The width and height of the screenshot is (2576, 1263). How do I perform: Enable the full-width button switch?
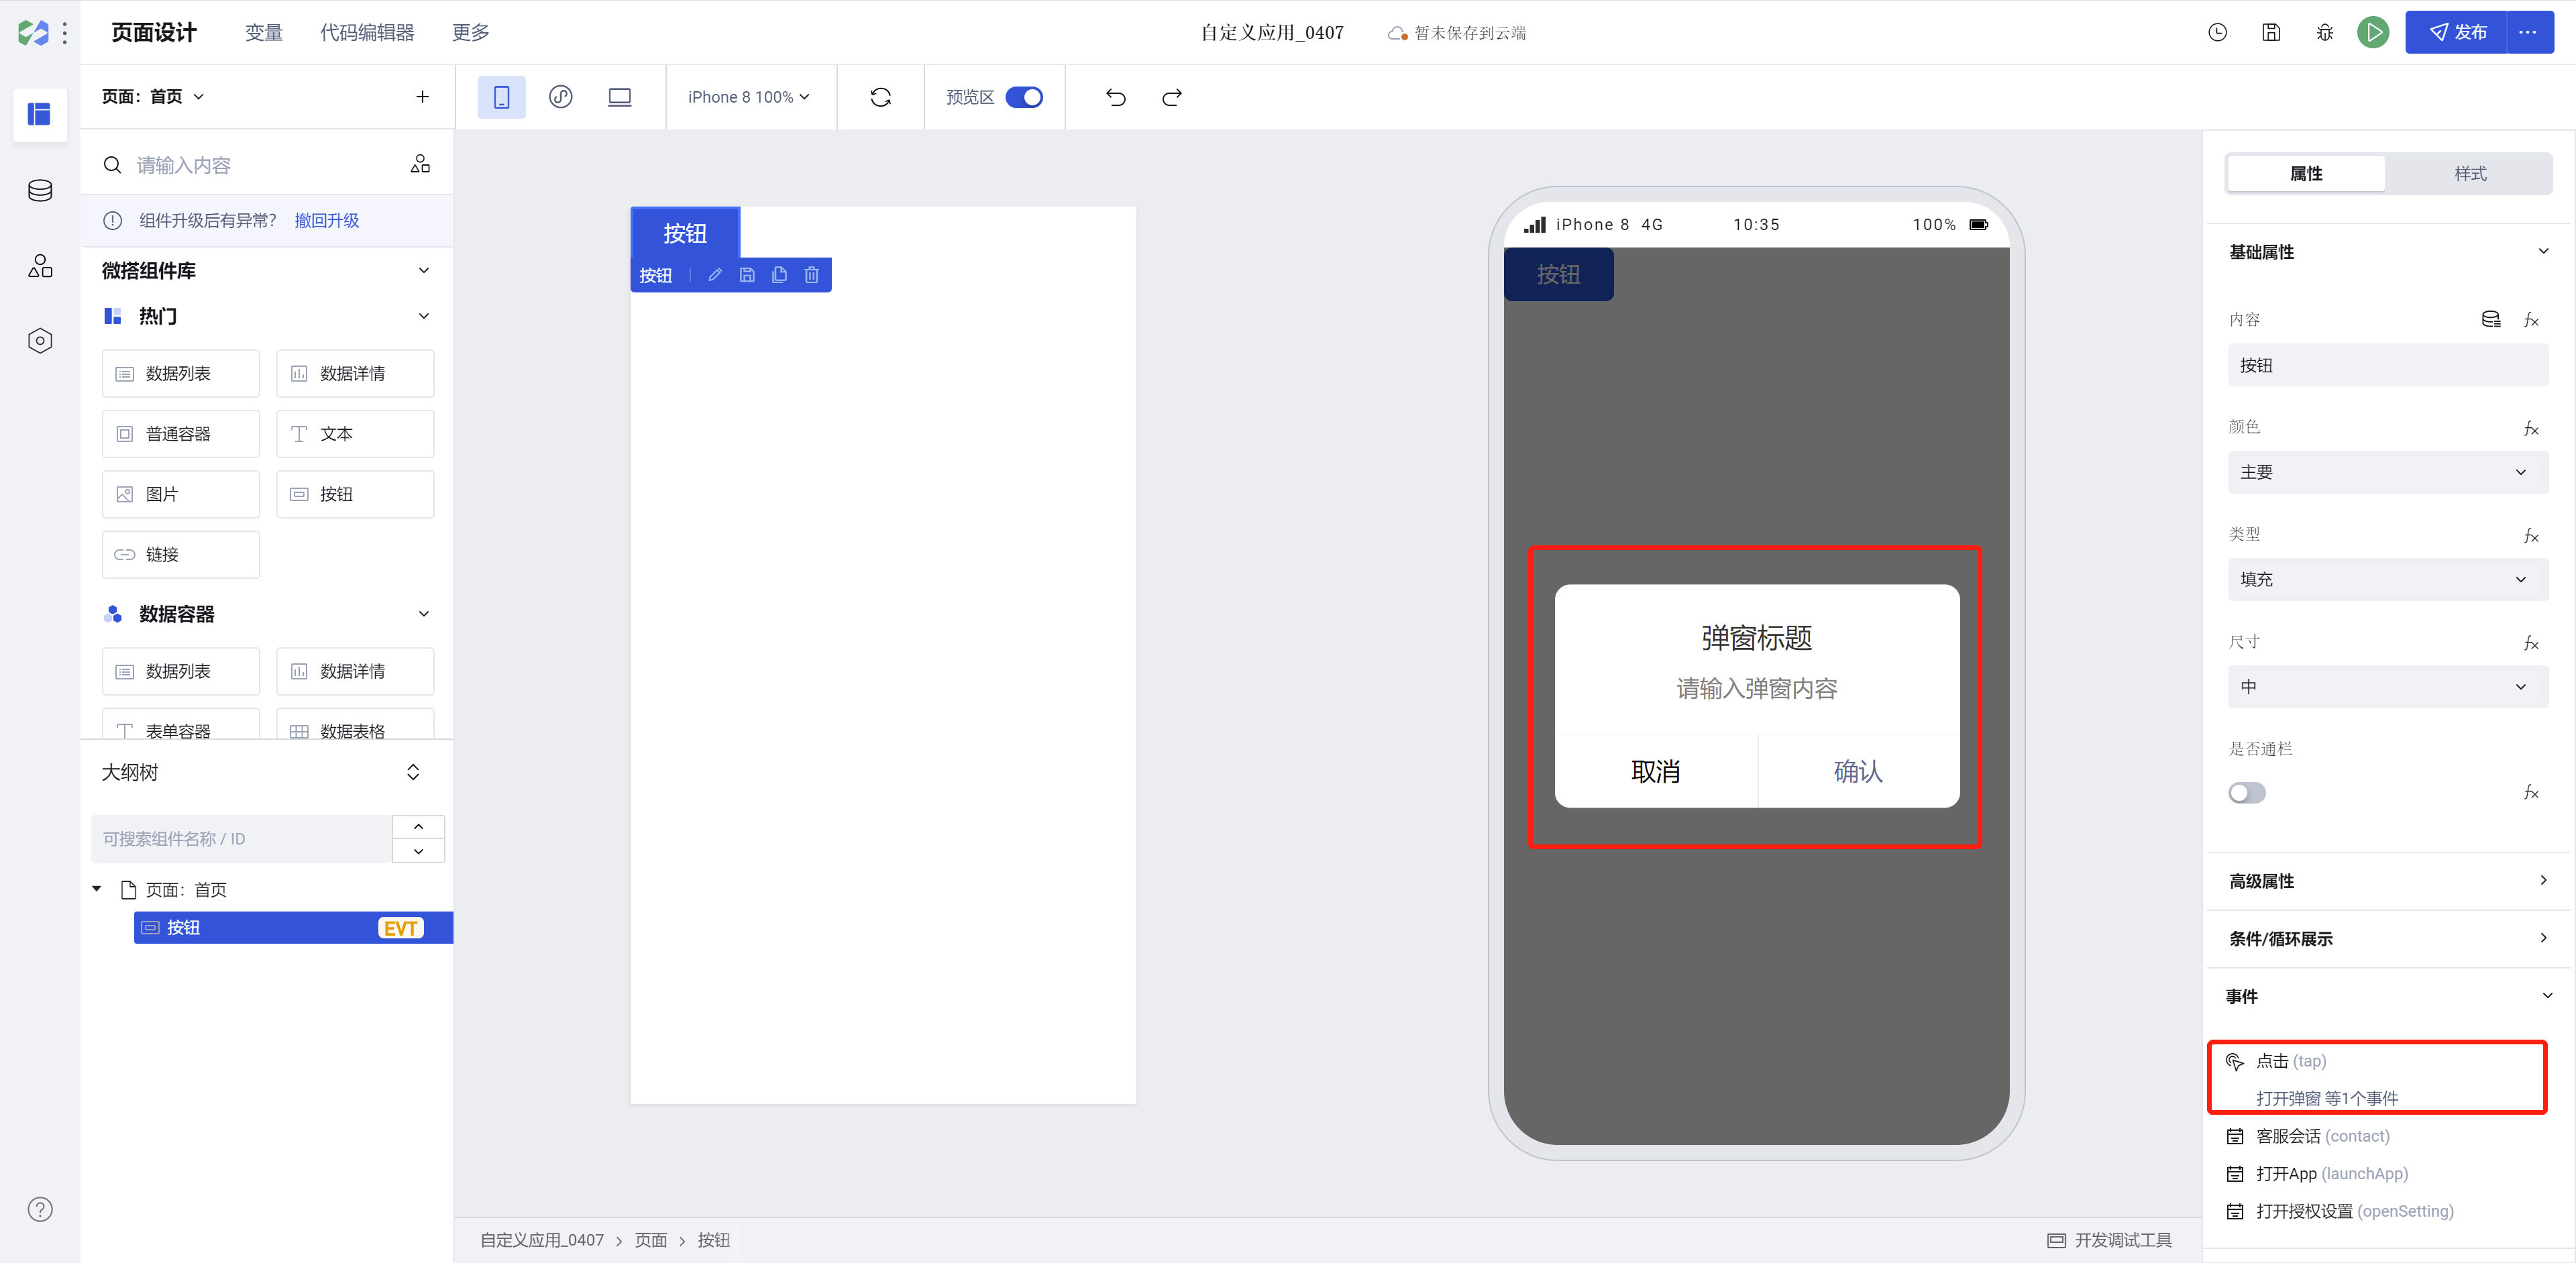click(2247, 793)
